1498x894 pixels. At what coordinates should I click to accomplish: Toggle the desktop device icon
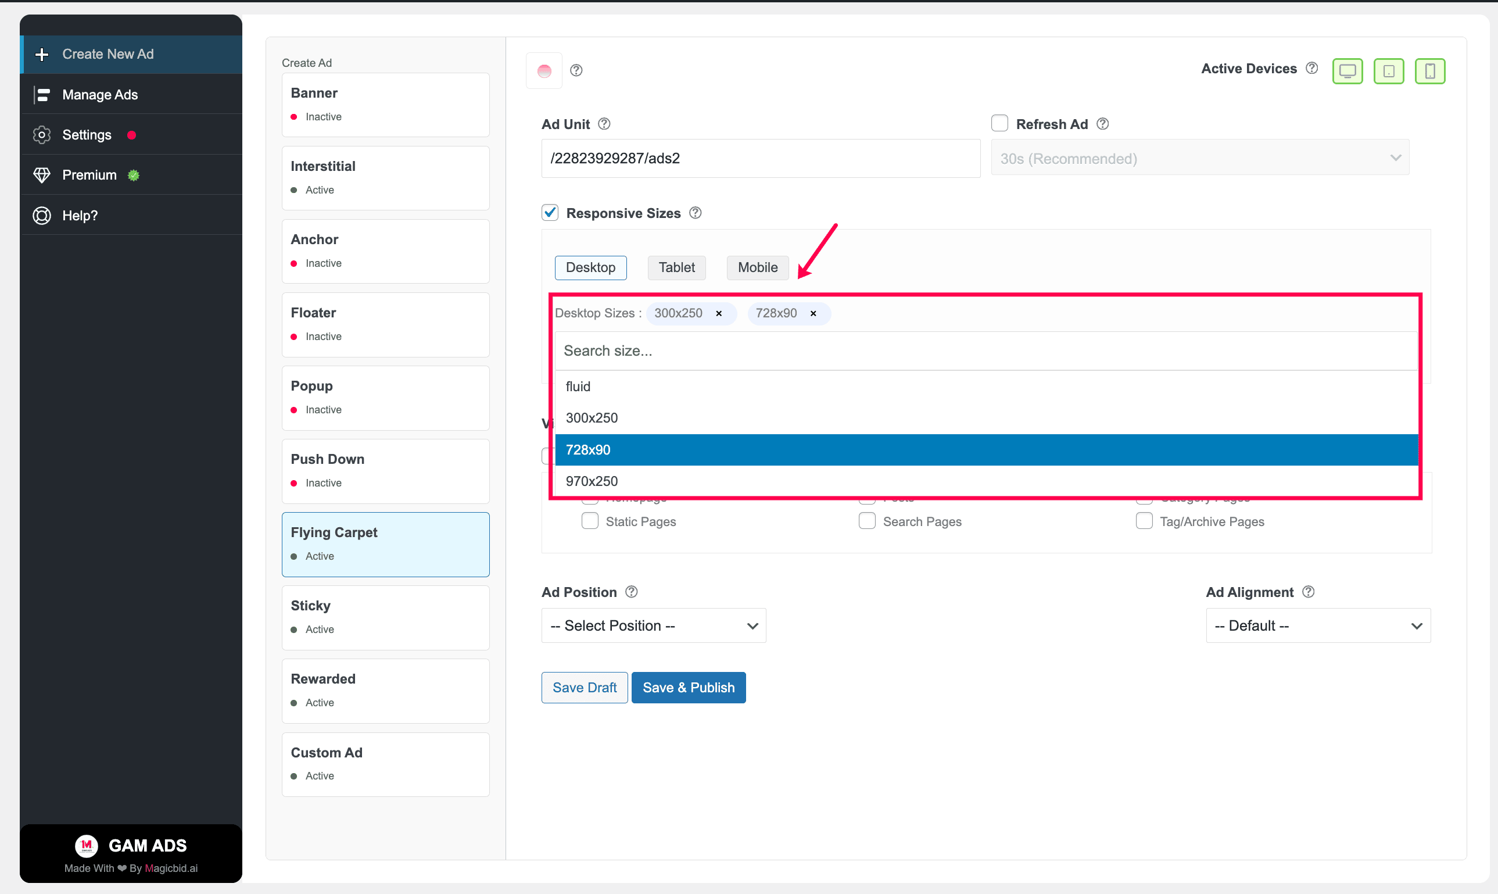click(x=1348, y=71)
